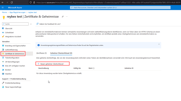The image size is (181, 101).
Task: Click the Support + Problembehandlung heading
Action: pos(14,79)
